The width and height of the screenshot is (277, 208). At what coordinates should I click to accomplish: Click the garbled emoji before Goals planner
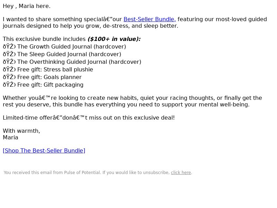pos(9,77)
